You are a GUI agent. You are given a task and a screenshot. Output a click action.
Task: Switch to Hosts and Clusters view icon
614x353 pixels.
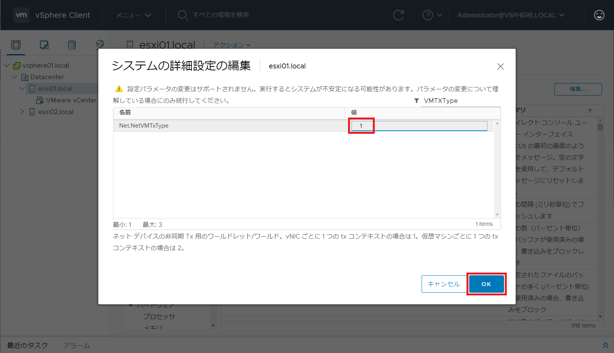(x=16, y=45)
